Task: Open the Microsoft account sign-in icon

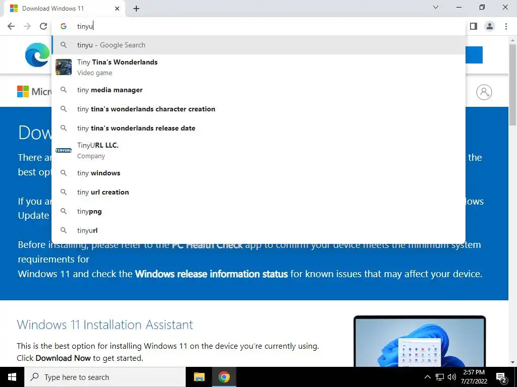Action: tap(484, 92)
